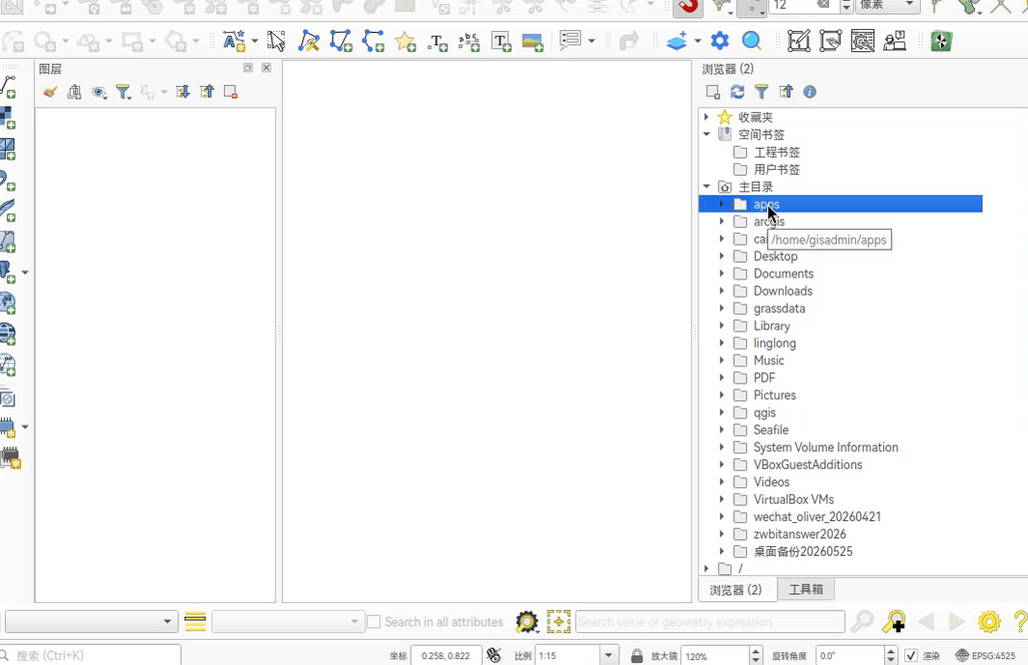Viewport: 1028px width, 665px height.
Task: Click the yellow question mark help button
Action: pyautogui.click(x=1020, y=622)
